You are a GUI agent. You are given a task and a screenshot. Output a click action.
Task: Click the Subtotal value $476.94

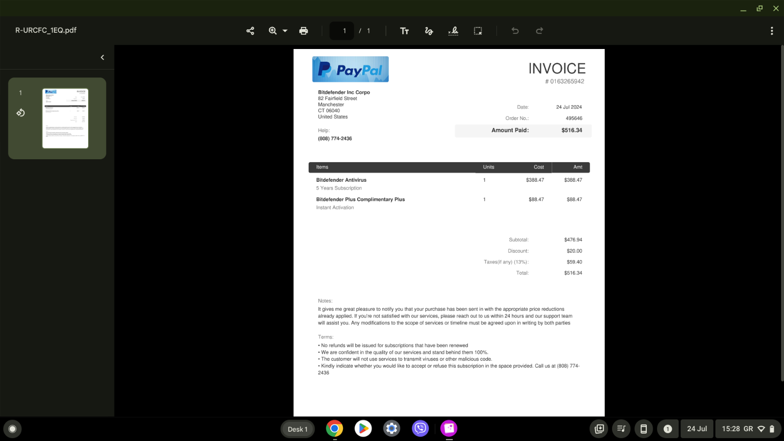coord(573,240)
